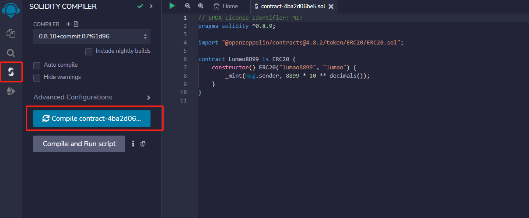Zoom in the editor font

(201, 6)
